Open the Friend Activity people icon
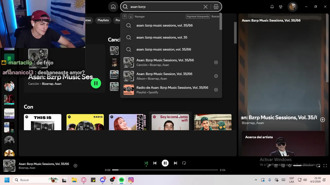This screenshot has width=330, height=185. 281,7
